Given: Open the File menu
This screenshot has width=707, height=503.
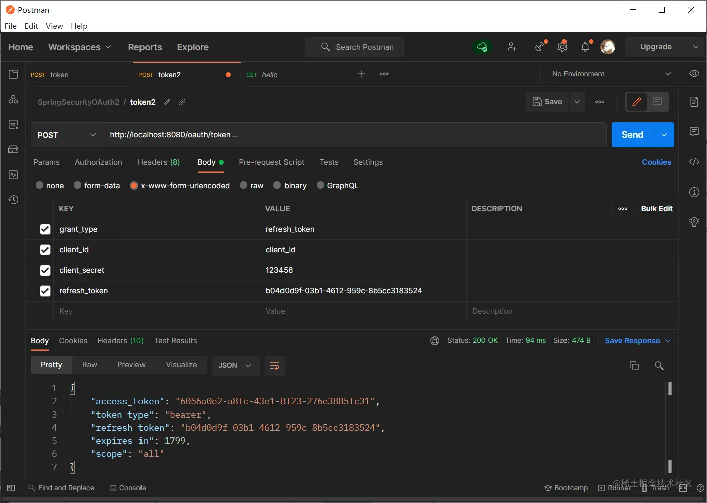Looking at the screenshot, I should [11, 26].
